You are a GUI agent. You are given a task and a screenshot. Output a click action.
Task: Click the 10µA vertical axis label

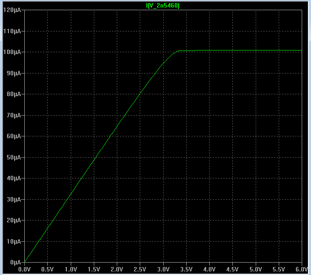(14, 241)
